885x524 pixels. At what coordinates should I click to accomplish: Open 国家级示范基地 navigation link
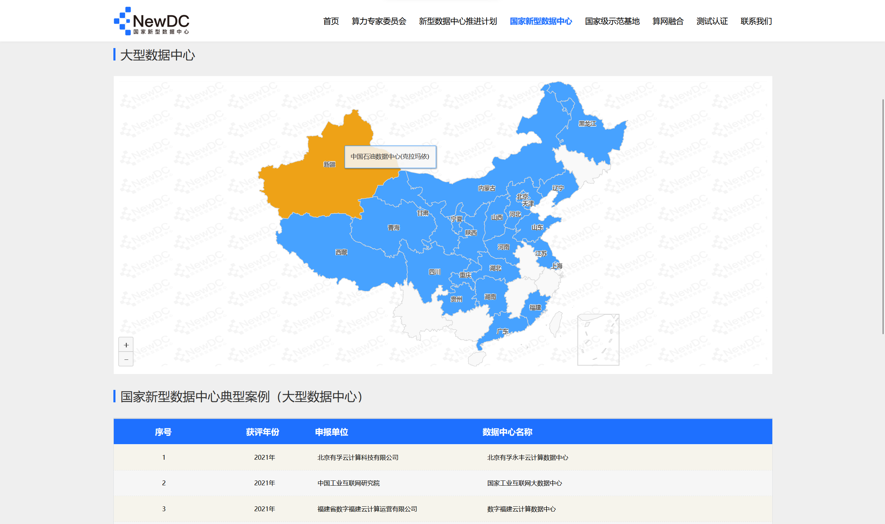pos(612,21)
